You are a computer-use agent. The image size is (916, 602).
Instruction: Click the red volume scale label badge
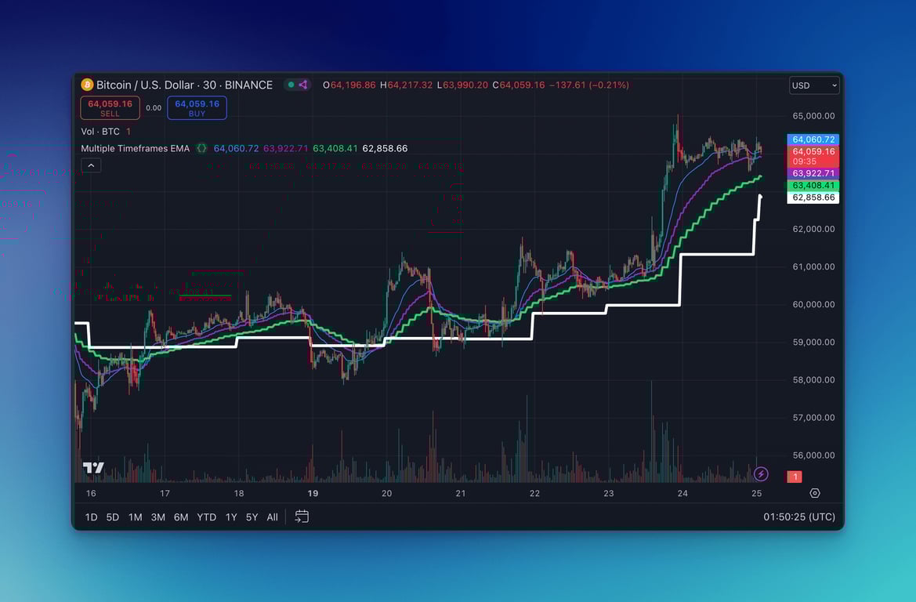(x=795, y=477)
